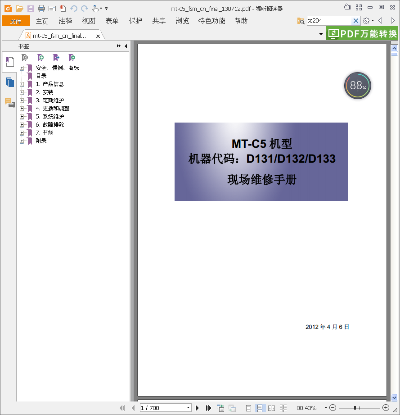Viewport: 400px width, 415px height.
Task: Open the 共享 tab
Action: (x=159, y=21)
